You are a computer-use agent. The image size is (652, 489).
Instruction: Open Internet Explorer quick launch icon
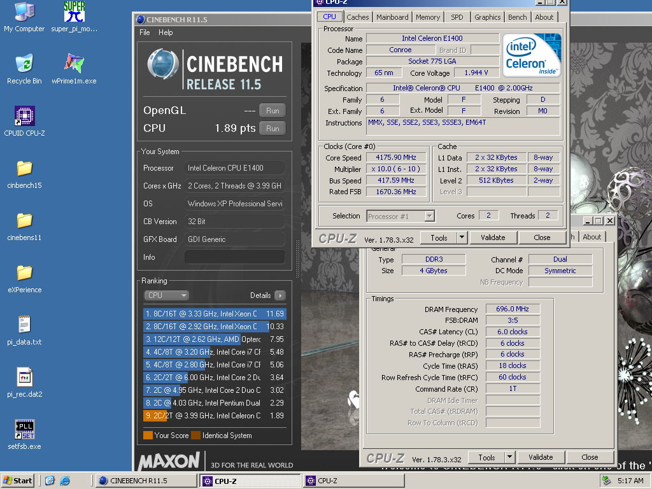click(65, 481)
